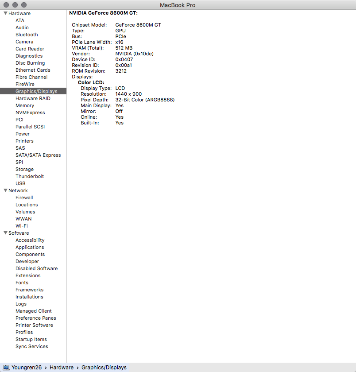Select Wi-Fi in the sidebar
Image resolution: width=356 pixels, height=372 pixels.
click(22, 226)
